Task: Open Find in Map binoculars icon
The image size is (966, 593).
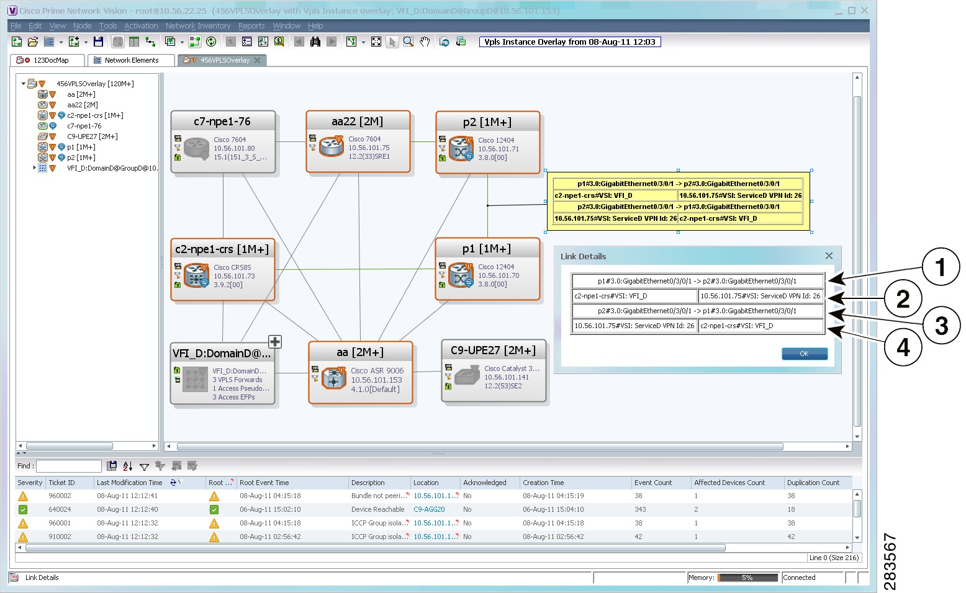Action: [x=315, y=42]
